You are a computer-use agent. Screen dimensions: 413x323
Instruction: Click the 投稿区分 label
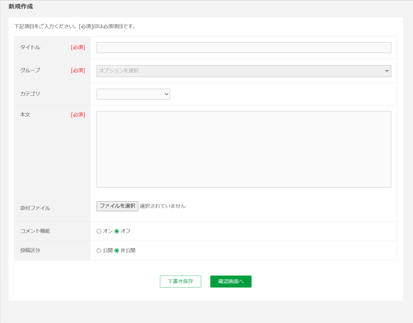click(x=30, y=250)
